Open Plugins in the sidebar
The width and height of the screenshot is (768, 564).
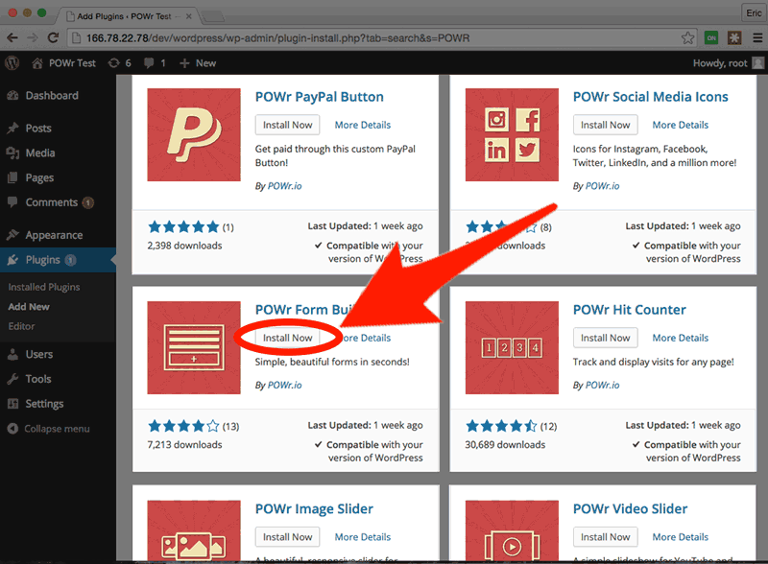click(x=42, y=260)
